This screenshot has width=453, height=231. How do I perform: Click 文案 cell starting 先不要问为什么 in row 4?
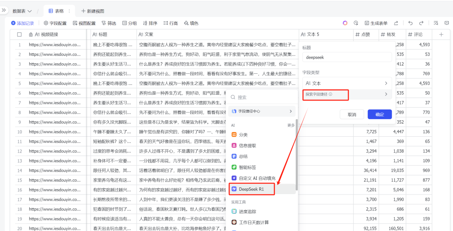tap(218, 74)
